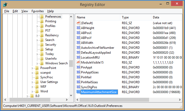The height and width of the screenshot is (111, 185).
Task: Open the View menu
Action: pyautogui.click(x=25, y=11)
